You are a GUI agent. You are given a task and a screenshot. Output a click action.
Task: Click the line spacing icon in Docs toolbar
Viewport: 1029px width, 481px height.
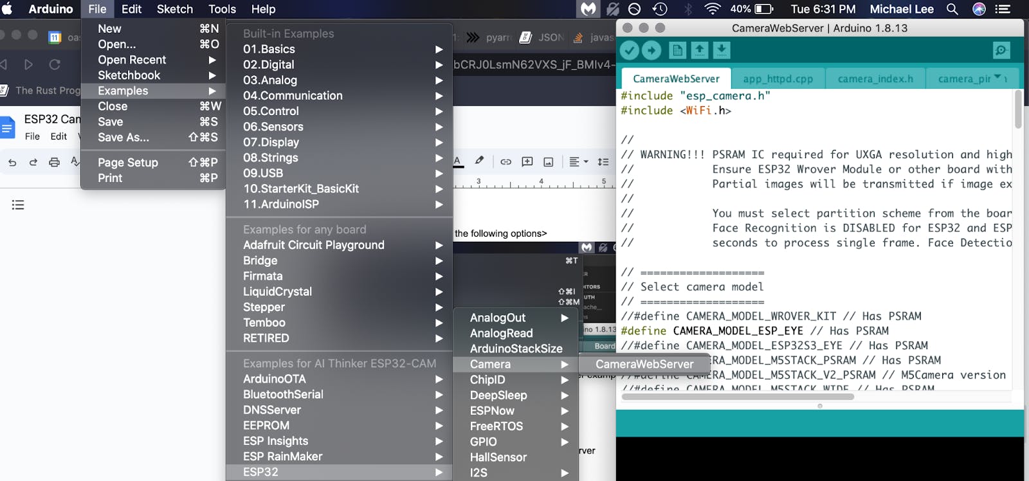[x=603, y=161]
